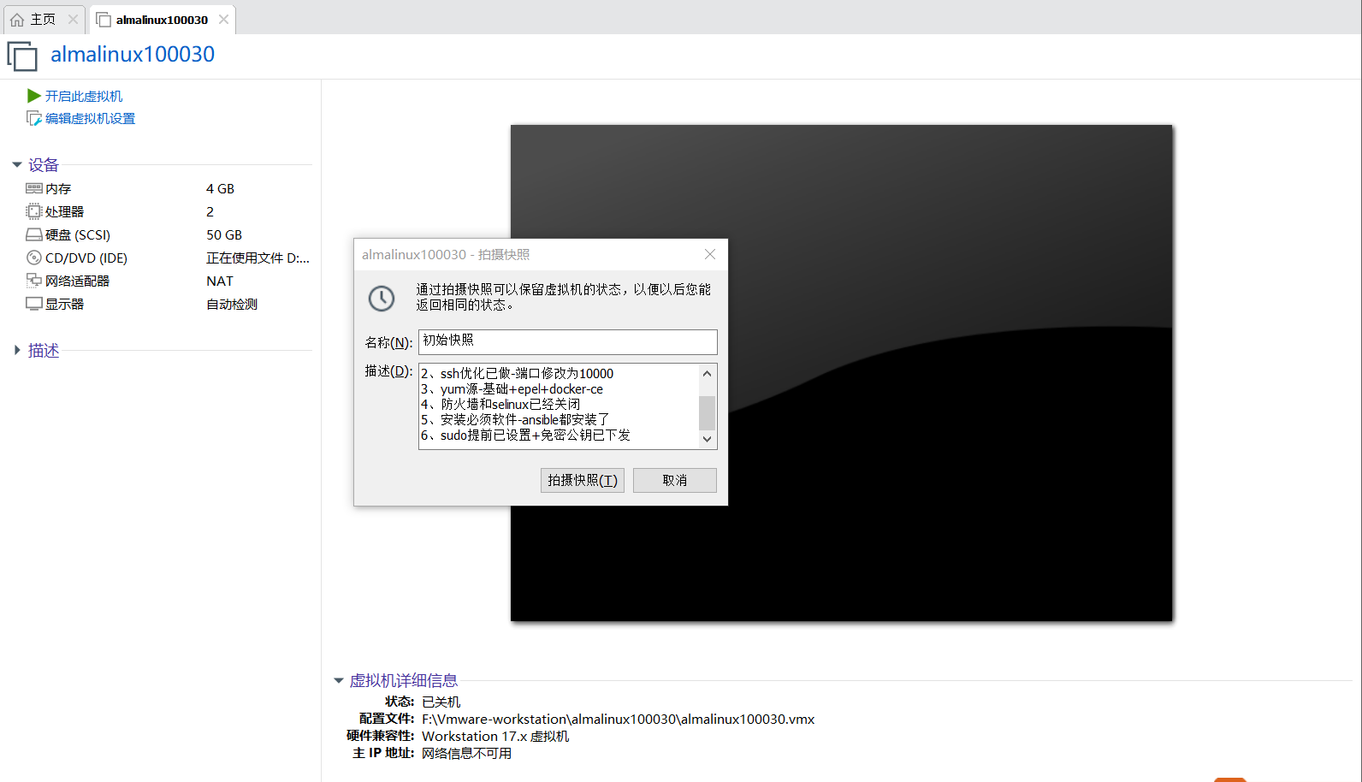Click the description scrollbar thumb

click(707, 412)
